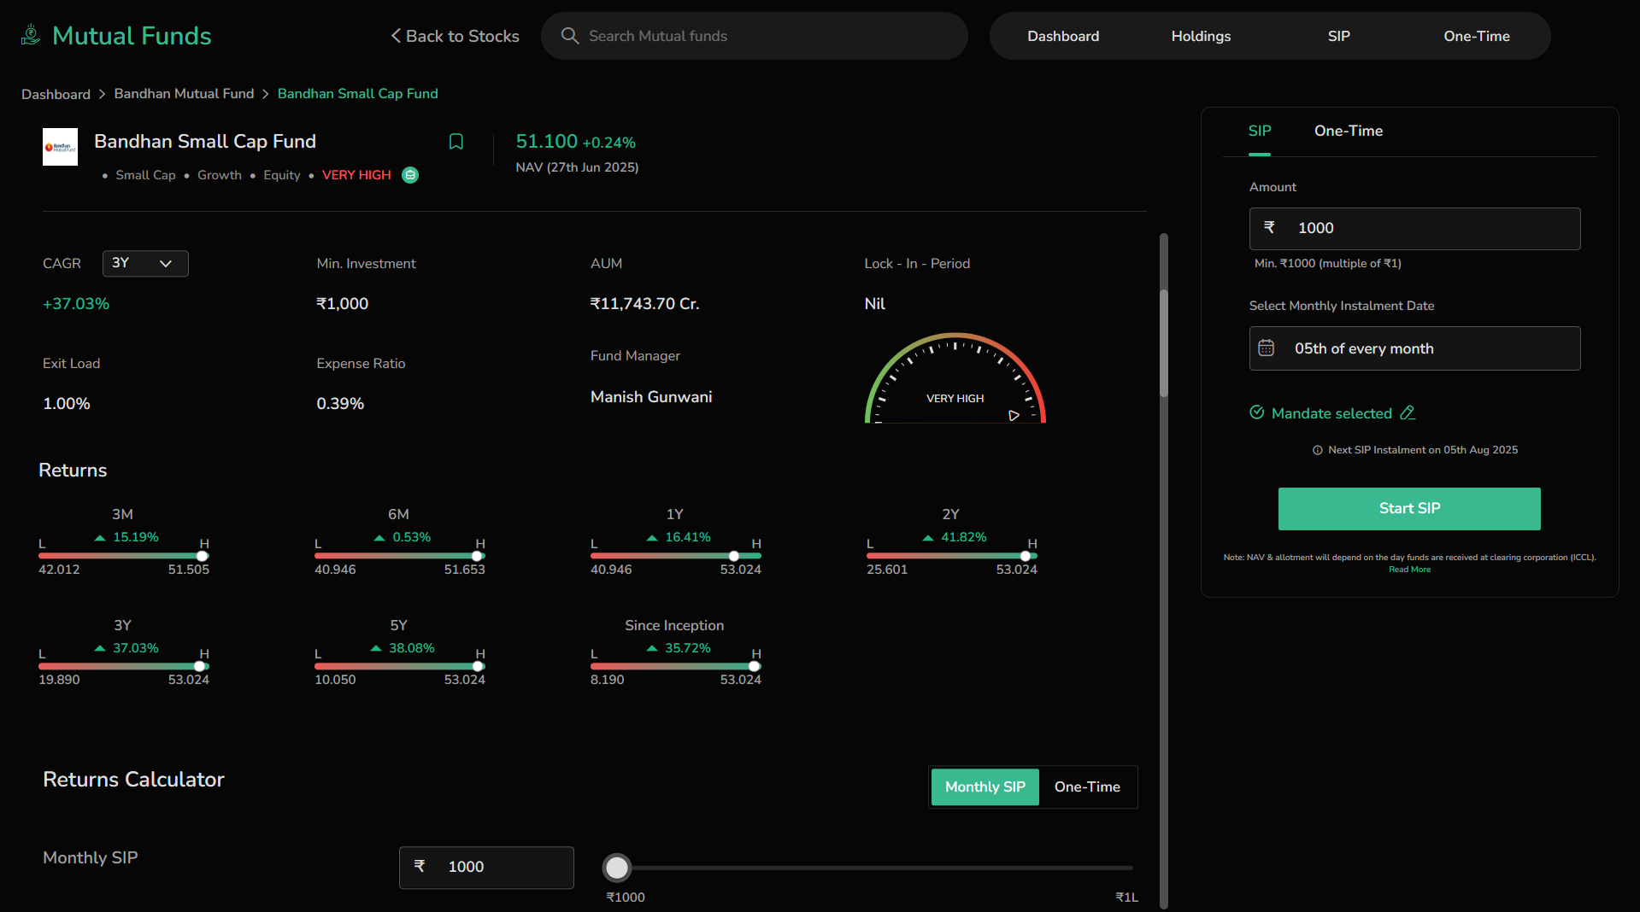Click the Start SIP button

point(1408,508)
